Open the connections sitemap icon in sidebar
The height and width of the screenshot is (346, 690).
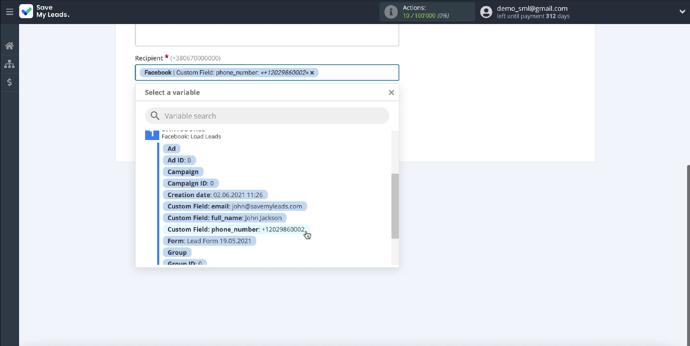10,64
